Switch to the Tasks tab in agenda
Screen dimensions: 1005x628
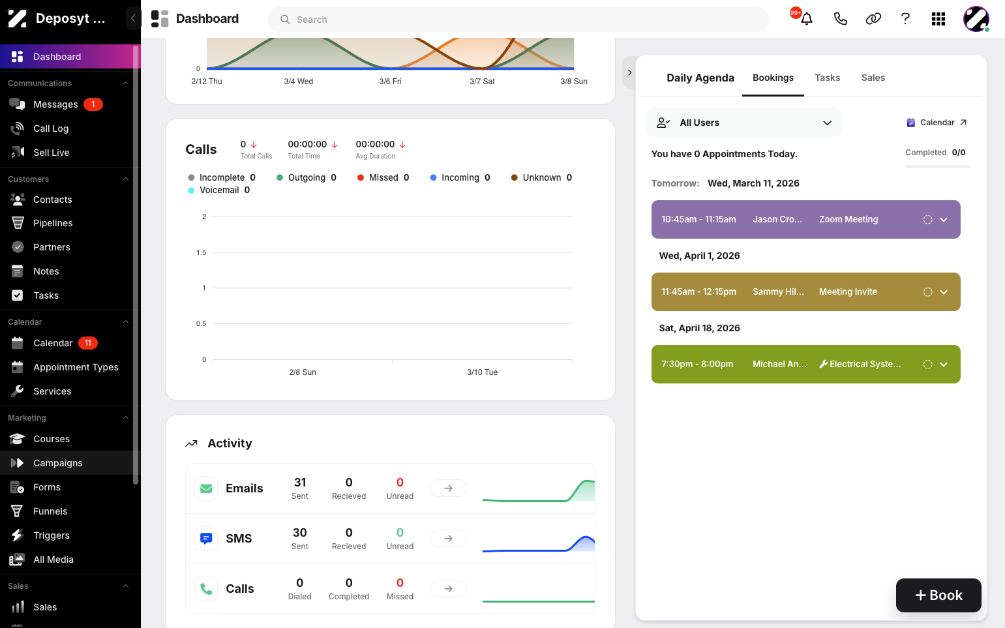(x=827, y=78)
